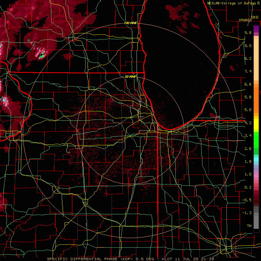Click the 7.4 value on the scale
Image resolution: width=261 pixels, height=261 pixels.
click(248, 71)
